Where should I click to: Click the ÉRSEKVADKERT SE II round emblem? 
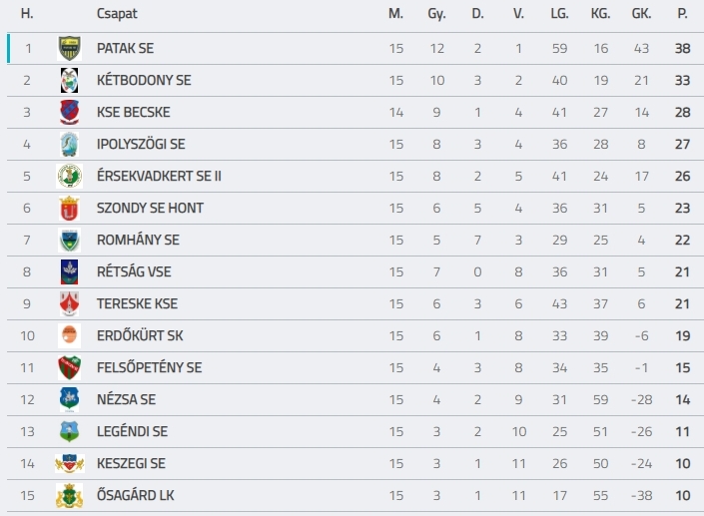(x=69, y=176)
